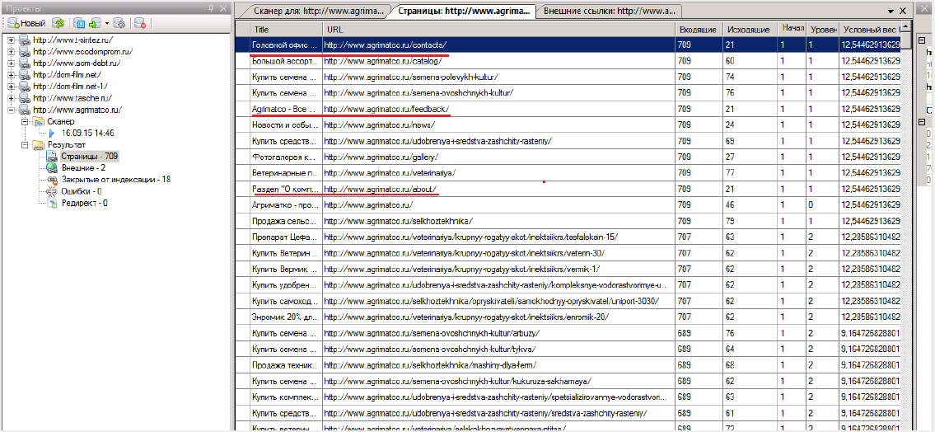Click the save project toolbar icon
This screenshot has height=432, width=935.
(x=80, y=24)
